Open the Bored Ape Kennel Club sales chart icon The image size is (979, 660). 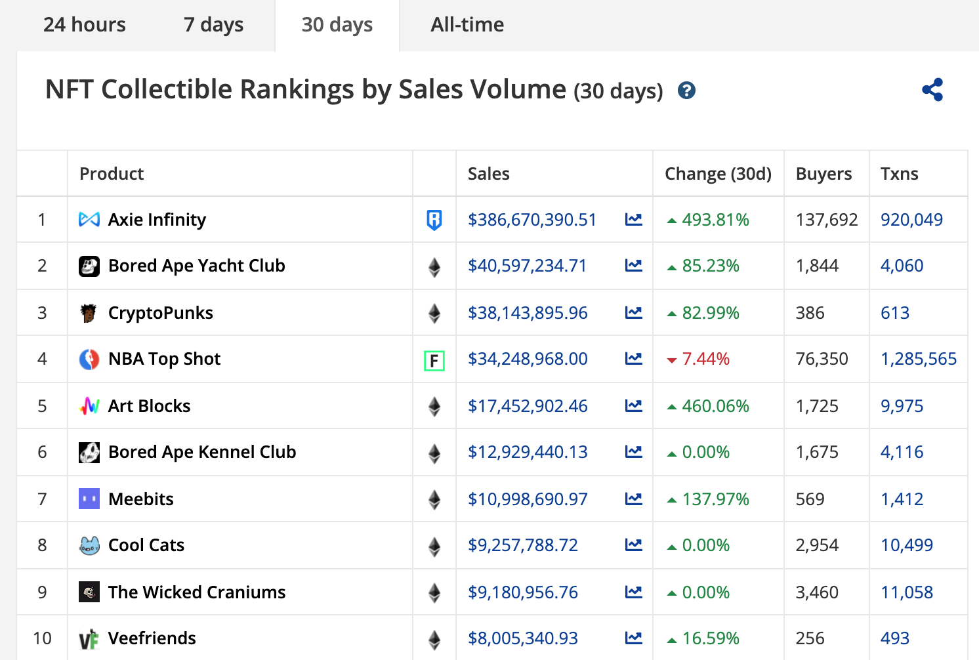634,451
